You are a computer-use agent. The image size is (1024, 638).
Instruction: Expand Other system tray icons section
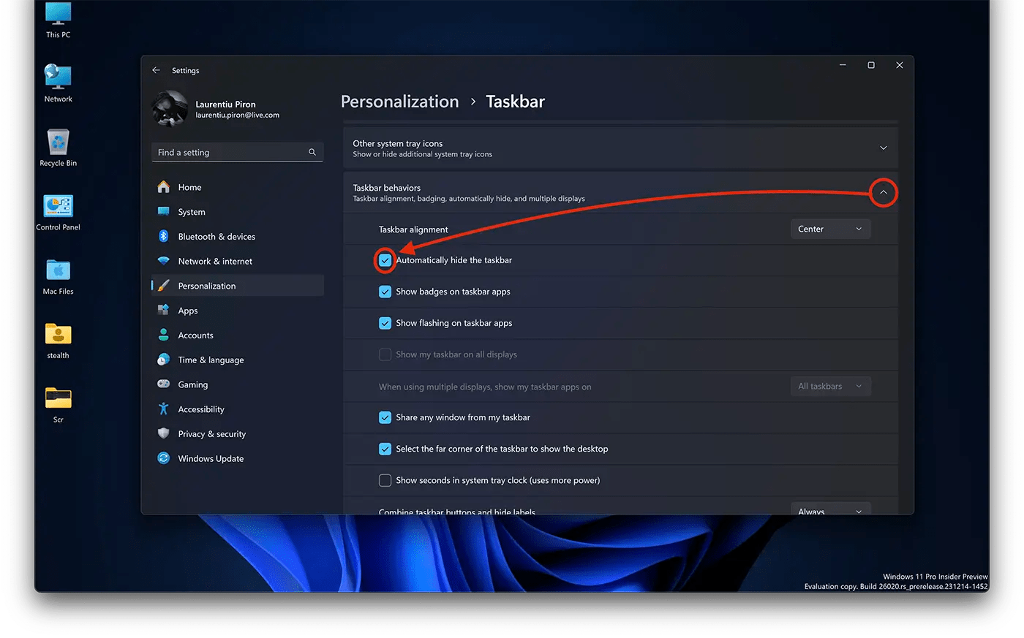click(x=883, y=147)
